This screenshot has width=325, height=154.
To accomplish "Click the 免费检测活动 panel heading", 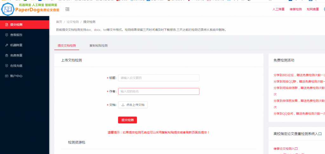I will click(284, 60).
